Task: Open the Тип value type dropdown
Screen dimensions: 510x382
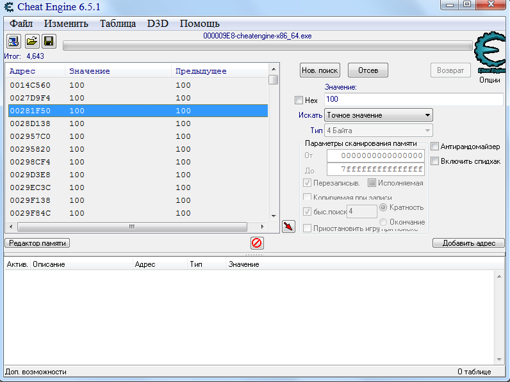Action: pyautogui.click(x=378, y=131)
